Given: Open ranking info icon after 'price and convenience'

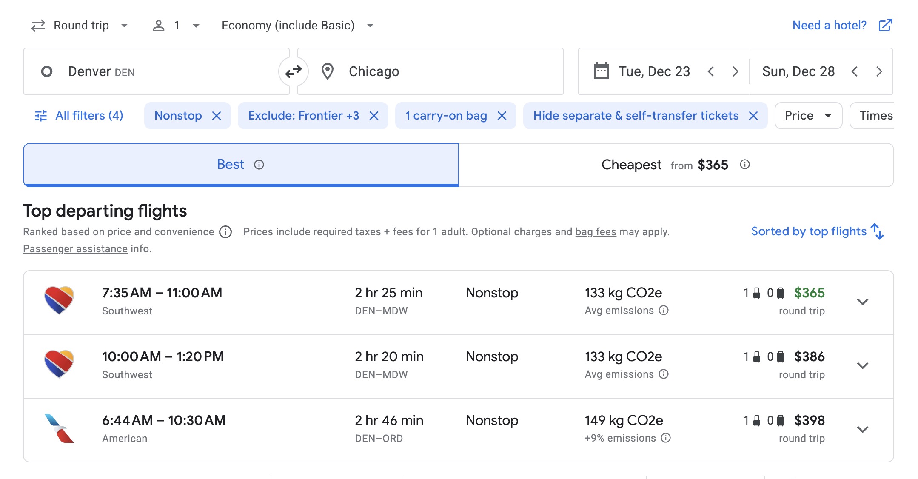Looking at the screenshot, I should point(225,232).
